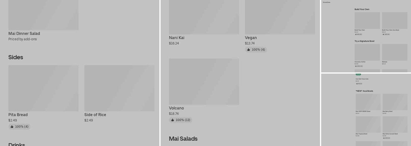Click the Mai Tropical Bowl picture
411x146 pixels.
point(368,124)
